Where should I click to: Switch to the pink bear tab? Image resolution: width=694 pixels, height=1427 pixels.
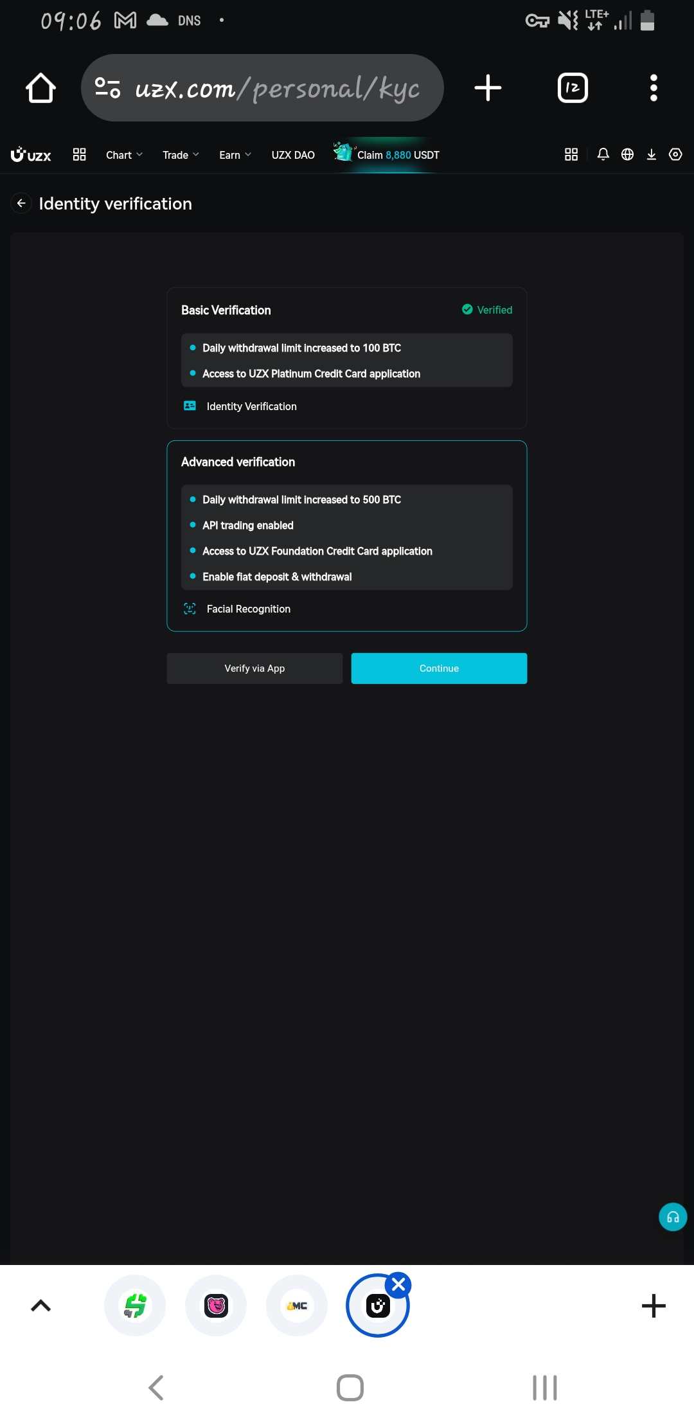point(216,1306)
